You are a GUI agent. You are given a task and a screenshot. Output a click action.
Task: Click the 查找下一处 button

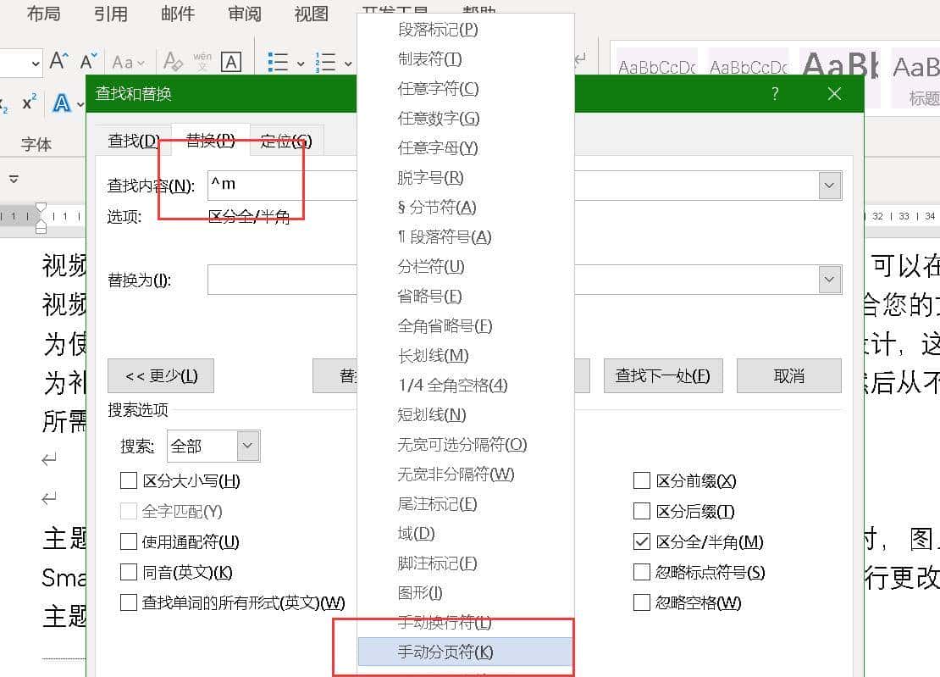(x=663, y=375)
